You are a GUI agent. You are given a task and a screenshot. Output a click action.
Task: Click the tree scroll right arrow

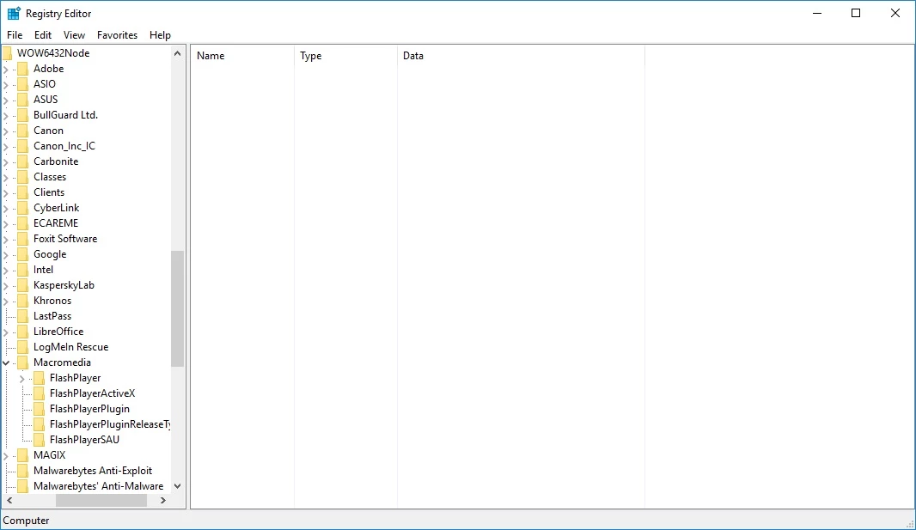(163, 501)
